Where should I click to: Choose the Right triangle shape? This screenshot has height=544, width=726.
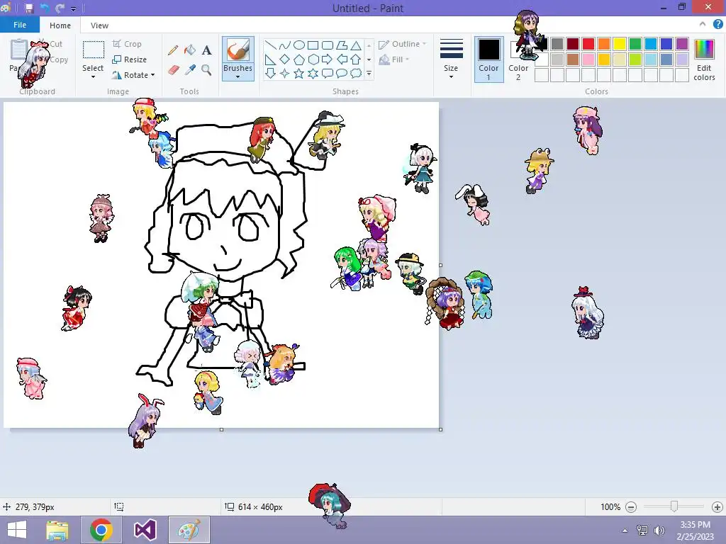271,59
